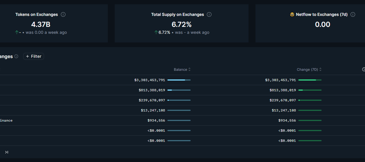Click the clock icon in the table header
365x162 pixels.
pyautogui.click(x=364, y=70)
